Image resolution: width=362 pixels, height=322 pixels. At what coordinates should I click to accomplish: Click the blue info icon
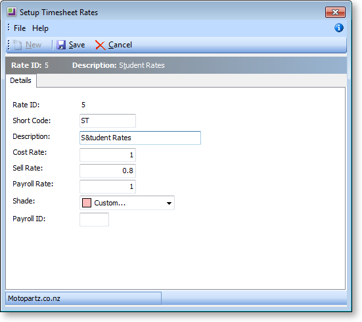(339, 28)
